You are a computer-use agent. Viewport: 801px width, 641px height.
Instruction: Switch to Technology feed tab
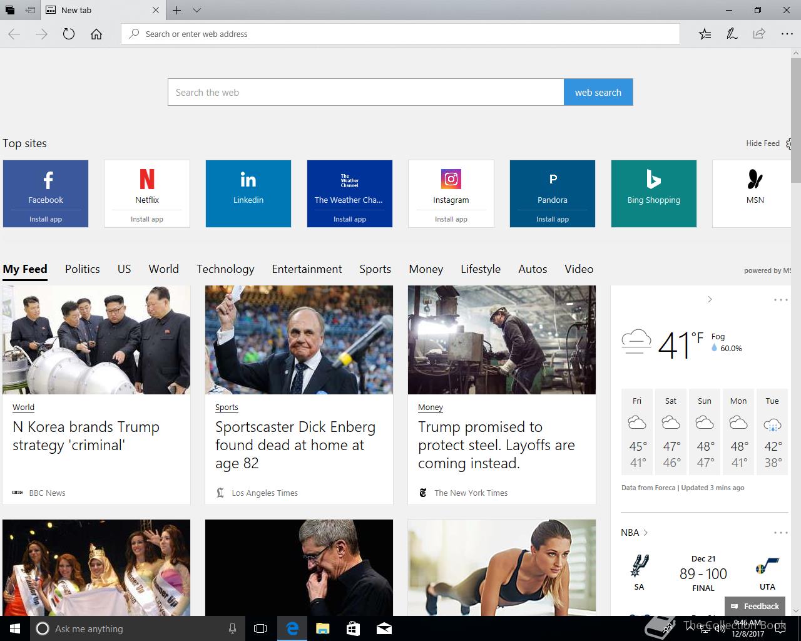tap(225, 269)
